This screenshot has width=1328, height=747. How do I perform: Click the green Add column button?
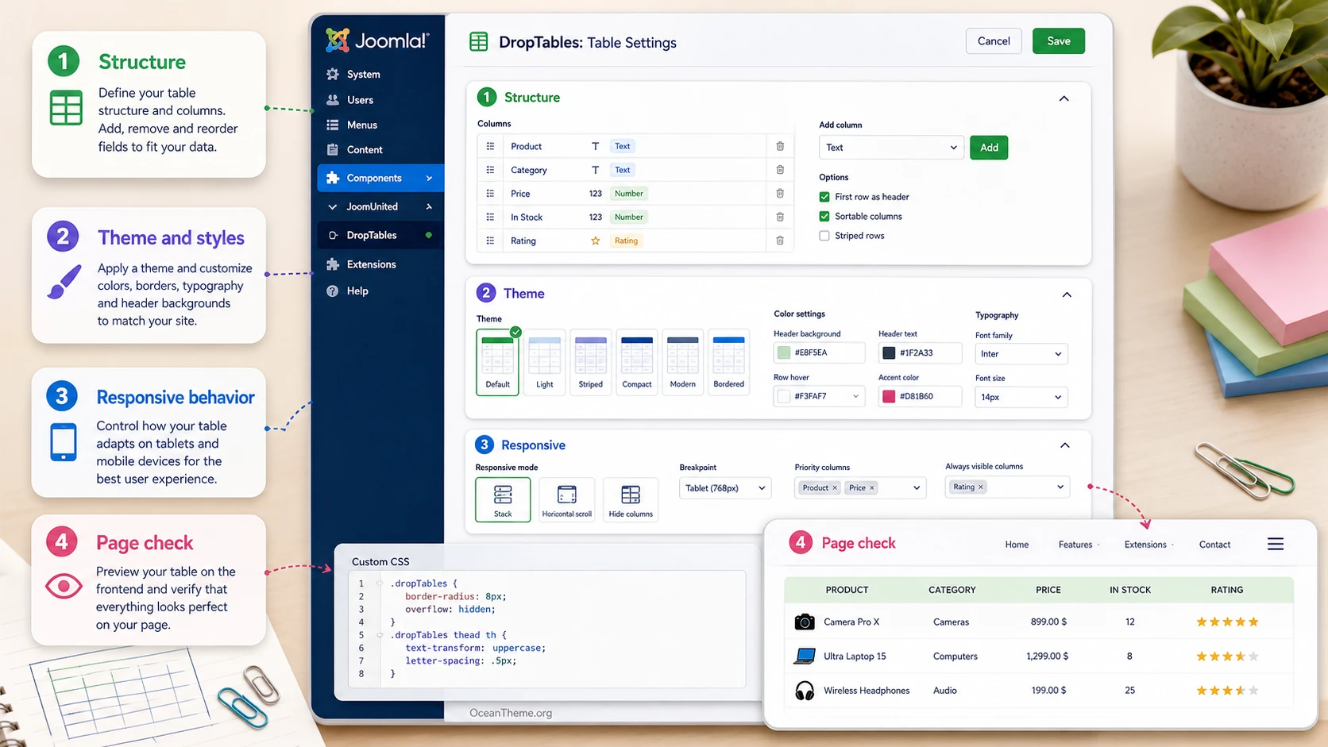(989, 148)
